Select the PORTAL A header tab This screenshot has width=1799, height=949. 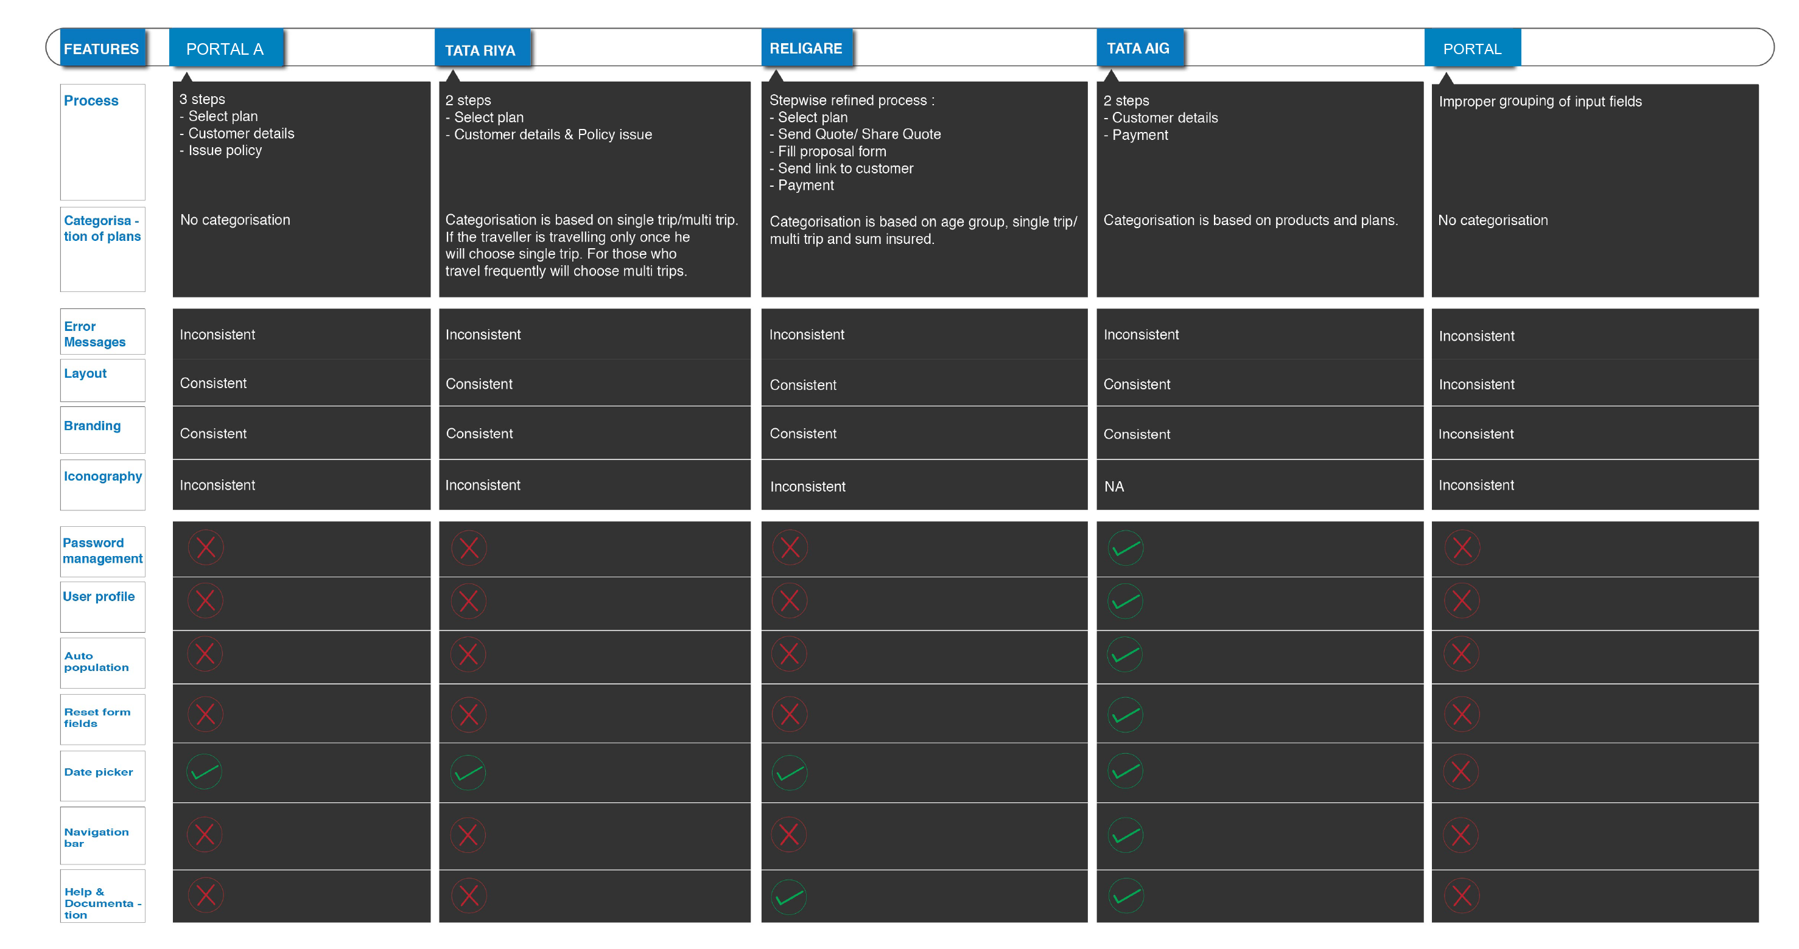(226, 48)
